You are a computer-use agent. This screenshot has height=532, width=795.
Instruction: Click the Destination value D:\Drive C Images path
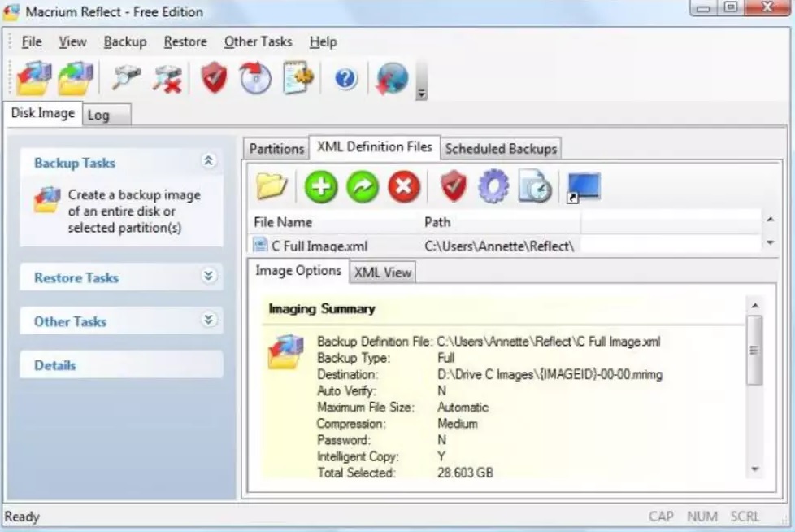(550, 374)
